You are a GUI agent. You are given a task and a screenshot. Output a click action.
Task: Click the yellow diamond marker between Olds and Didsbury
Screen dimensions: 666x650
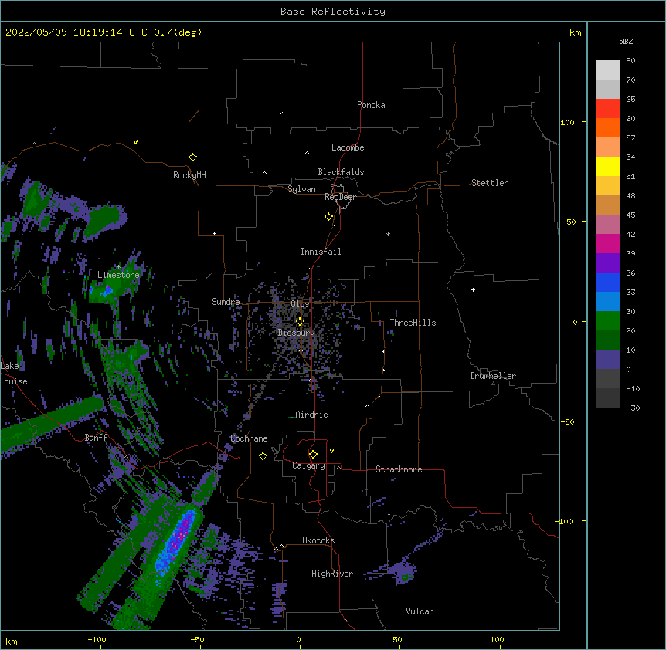pyautogui.click(x=300, y=322)
